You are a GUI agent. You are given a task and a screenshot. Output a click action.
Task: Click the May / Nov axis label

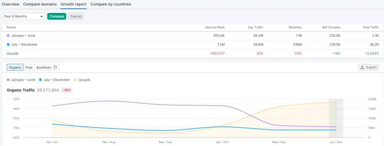point(279,142)
